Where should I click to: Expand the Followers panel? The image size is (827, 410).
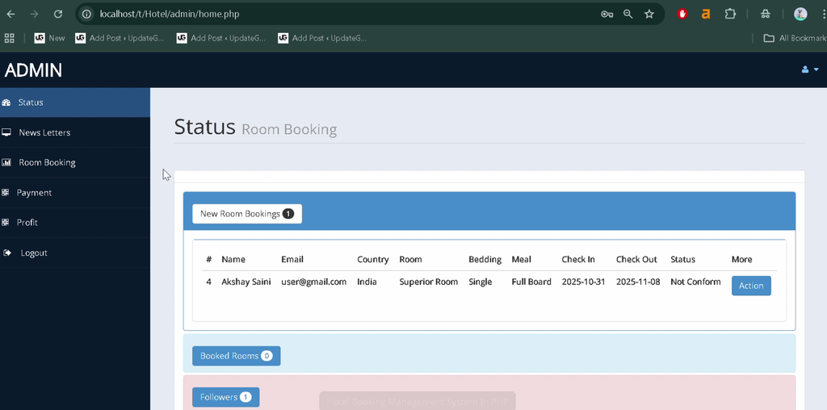226,397
